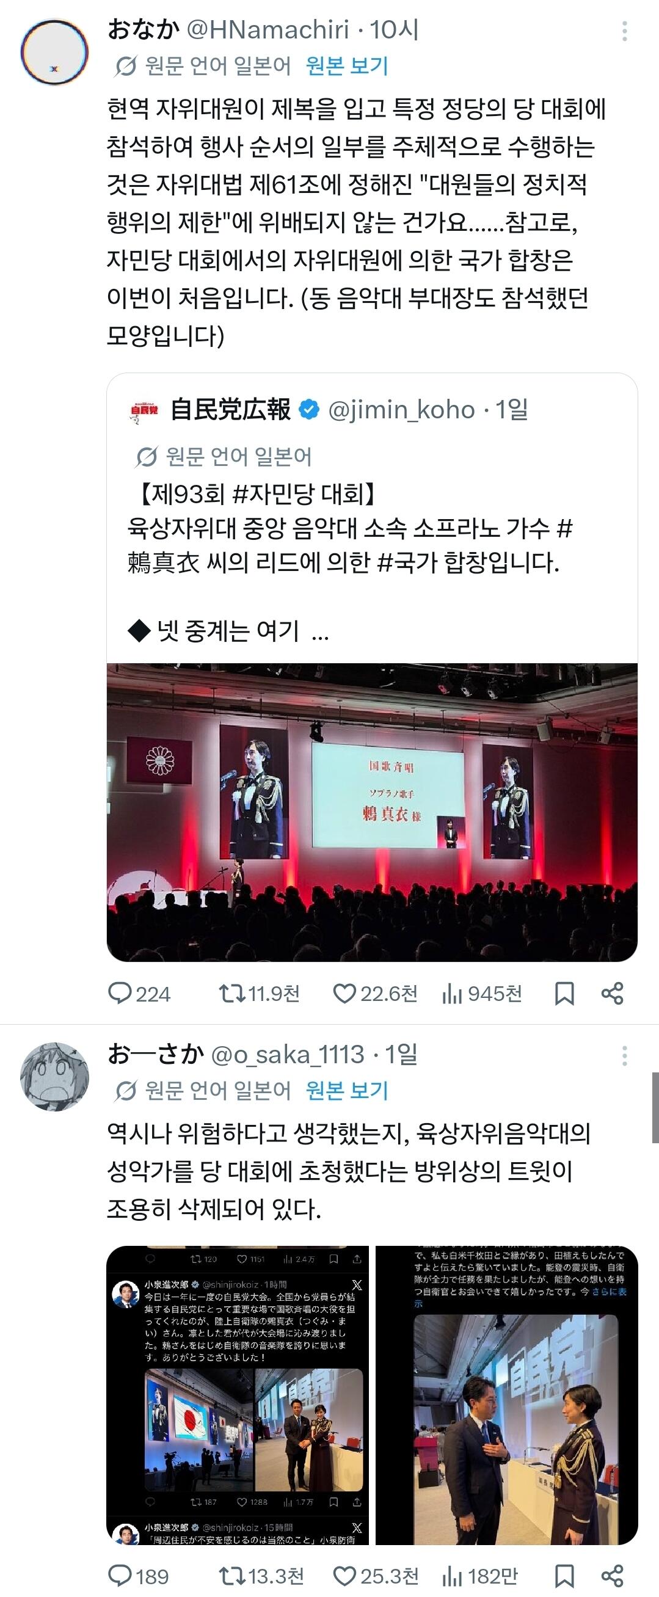Like the tweet with 22.6천 hearts
The image size is (659, 1597).
[375, 994]
